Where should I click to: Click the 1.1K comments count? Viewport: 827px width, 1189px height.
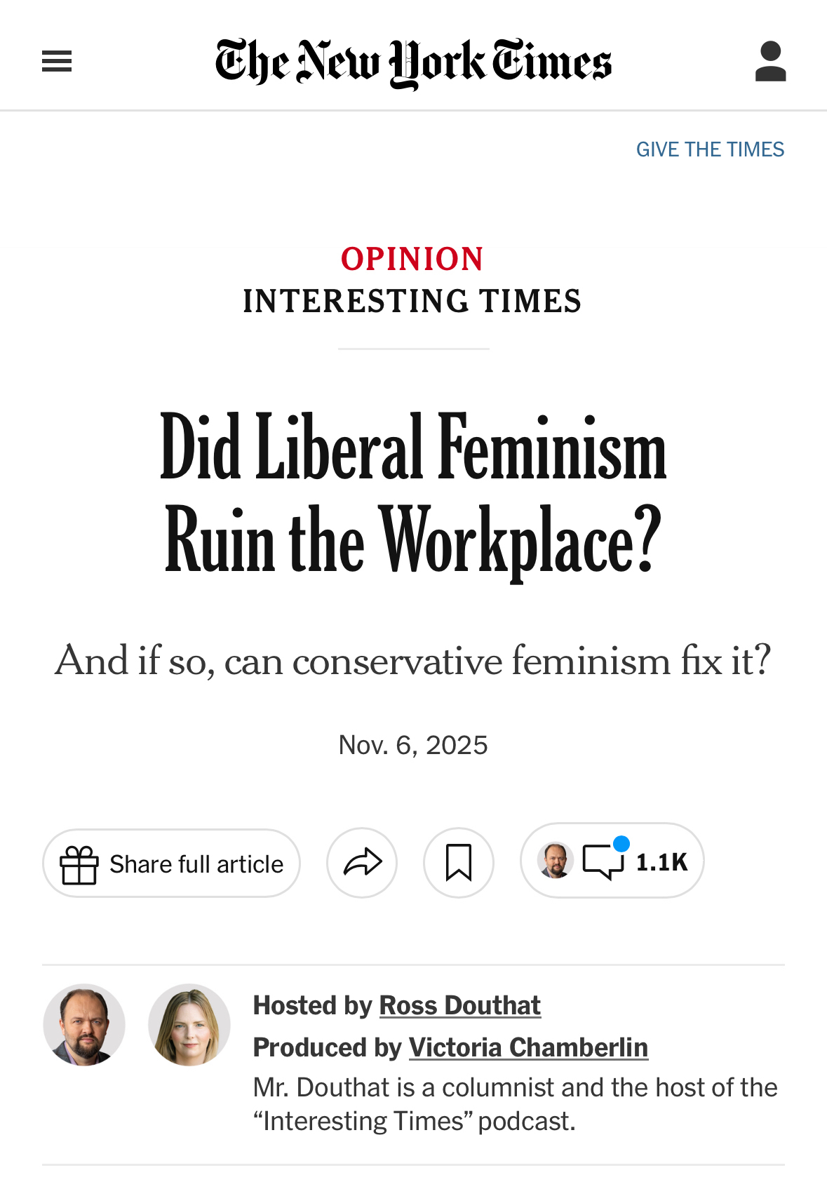661,862
